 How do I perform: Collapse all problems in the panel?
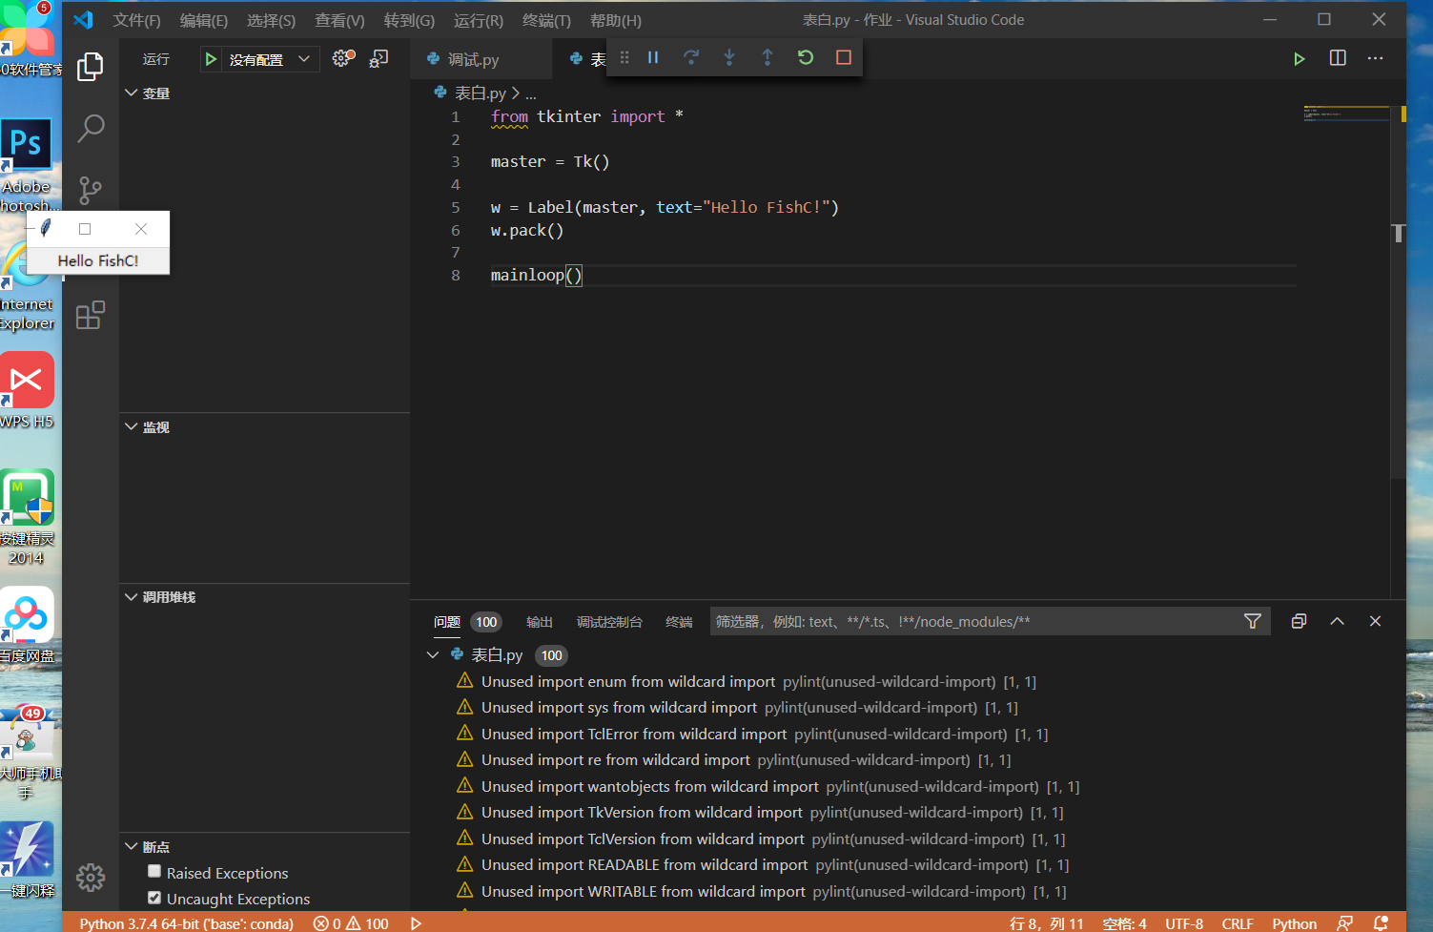coord(1299,621)
